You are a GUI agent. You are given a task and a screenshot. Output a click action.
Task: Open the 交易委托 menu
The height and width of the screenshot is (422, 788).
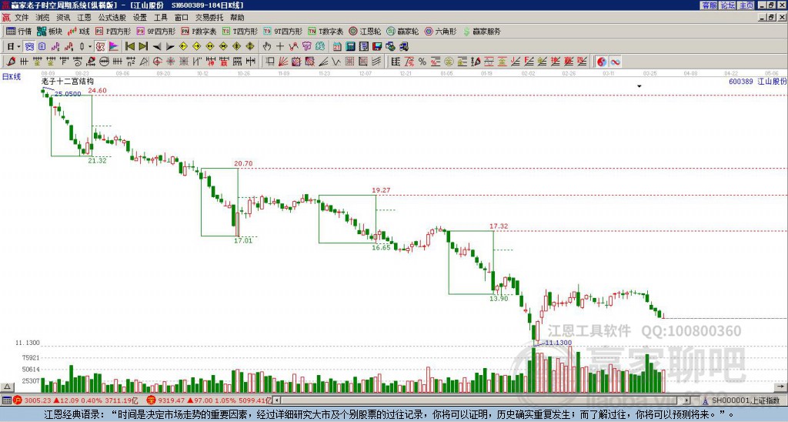point(209,18)
